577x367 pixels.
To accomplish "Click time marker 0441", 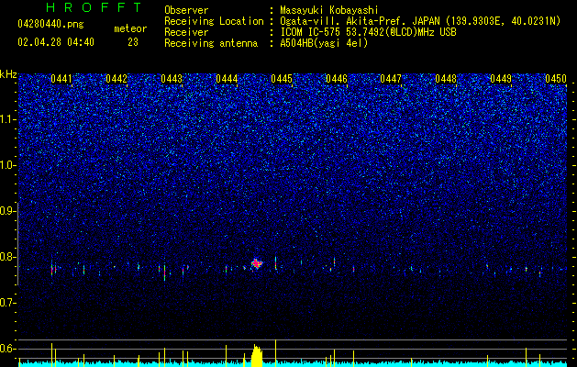I will point(61,79).
